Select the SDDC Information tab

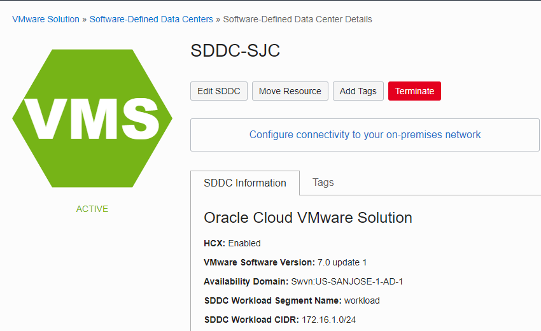click(245, 183)
